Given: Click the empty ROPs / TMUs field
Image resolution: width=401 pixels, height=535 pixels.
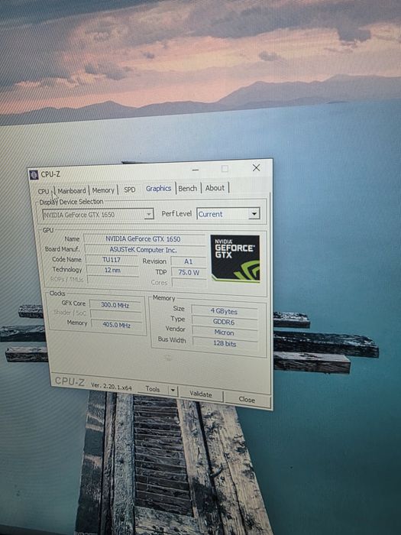Looking at the screenshot, I should [x=113, y=280].
